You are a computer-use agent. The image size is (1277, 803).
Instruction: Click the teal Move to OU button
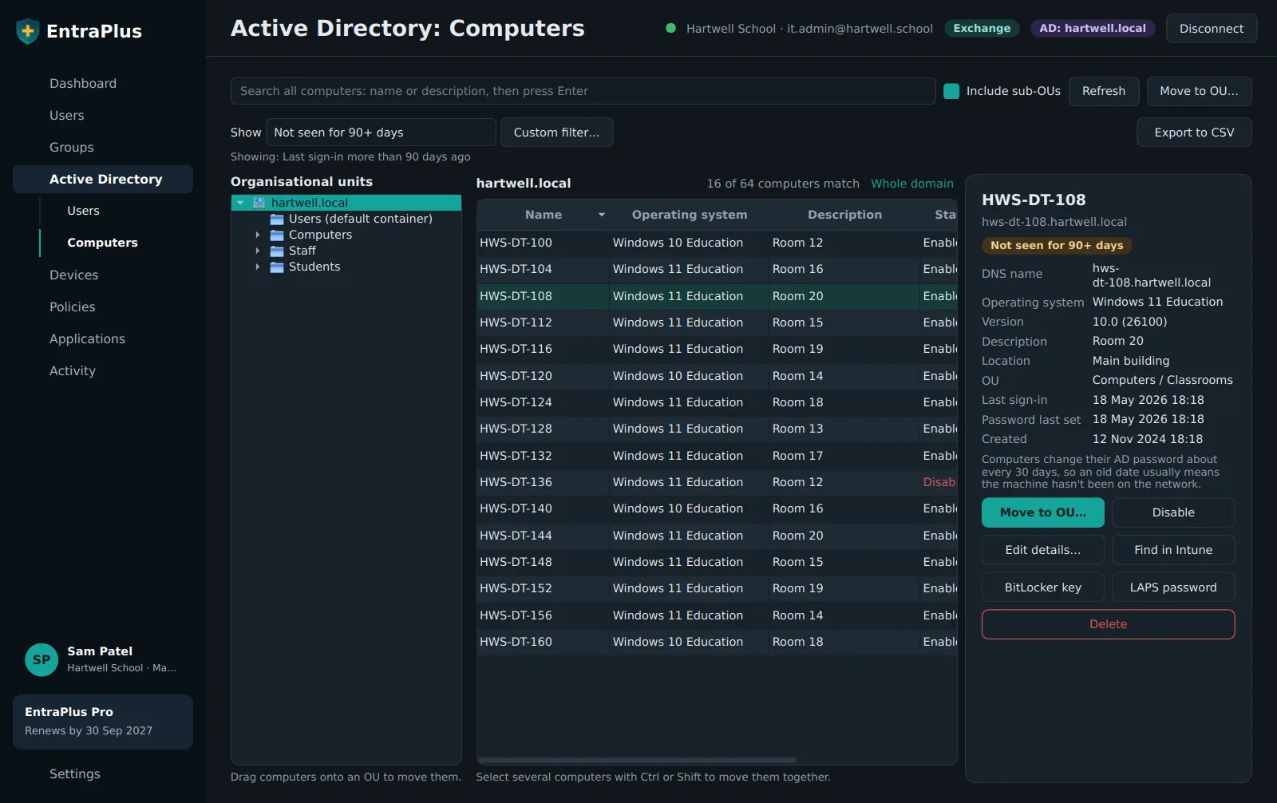pyautogui.click(x=1043, y=512)
